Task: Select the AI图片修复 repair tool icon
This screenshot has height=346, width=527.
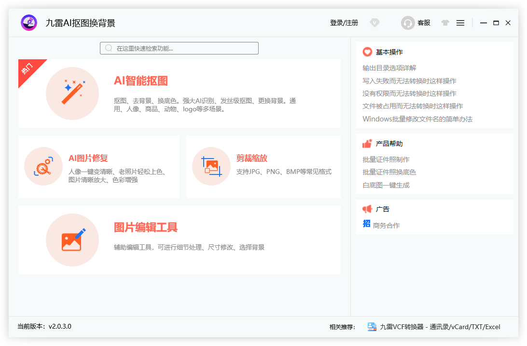Action: tap(43, 167)
